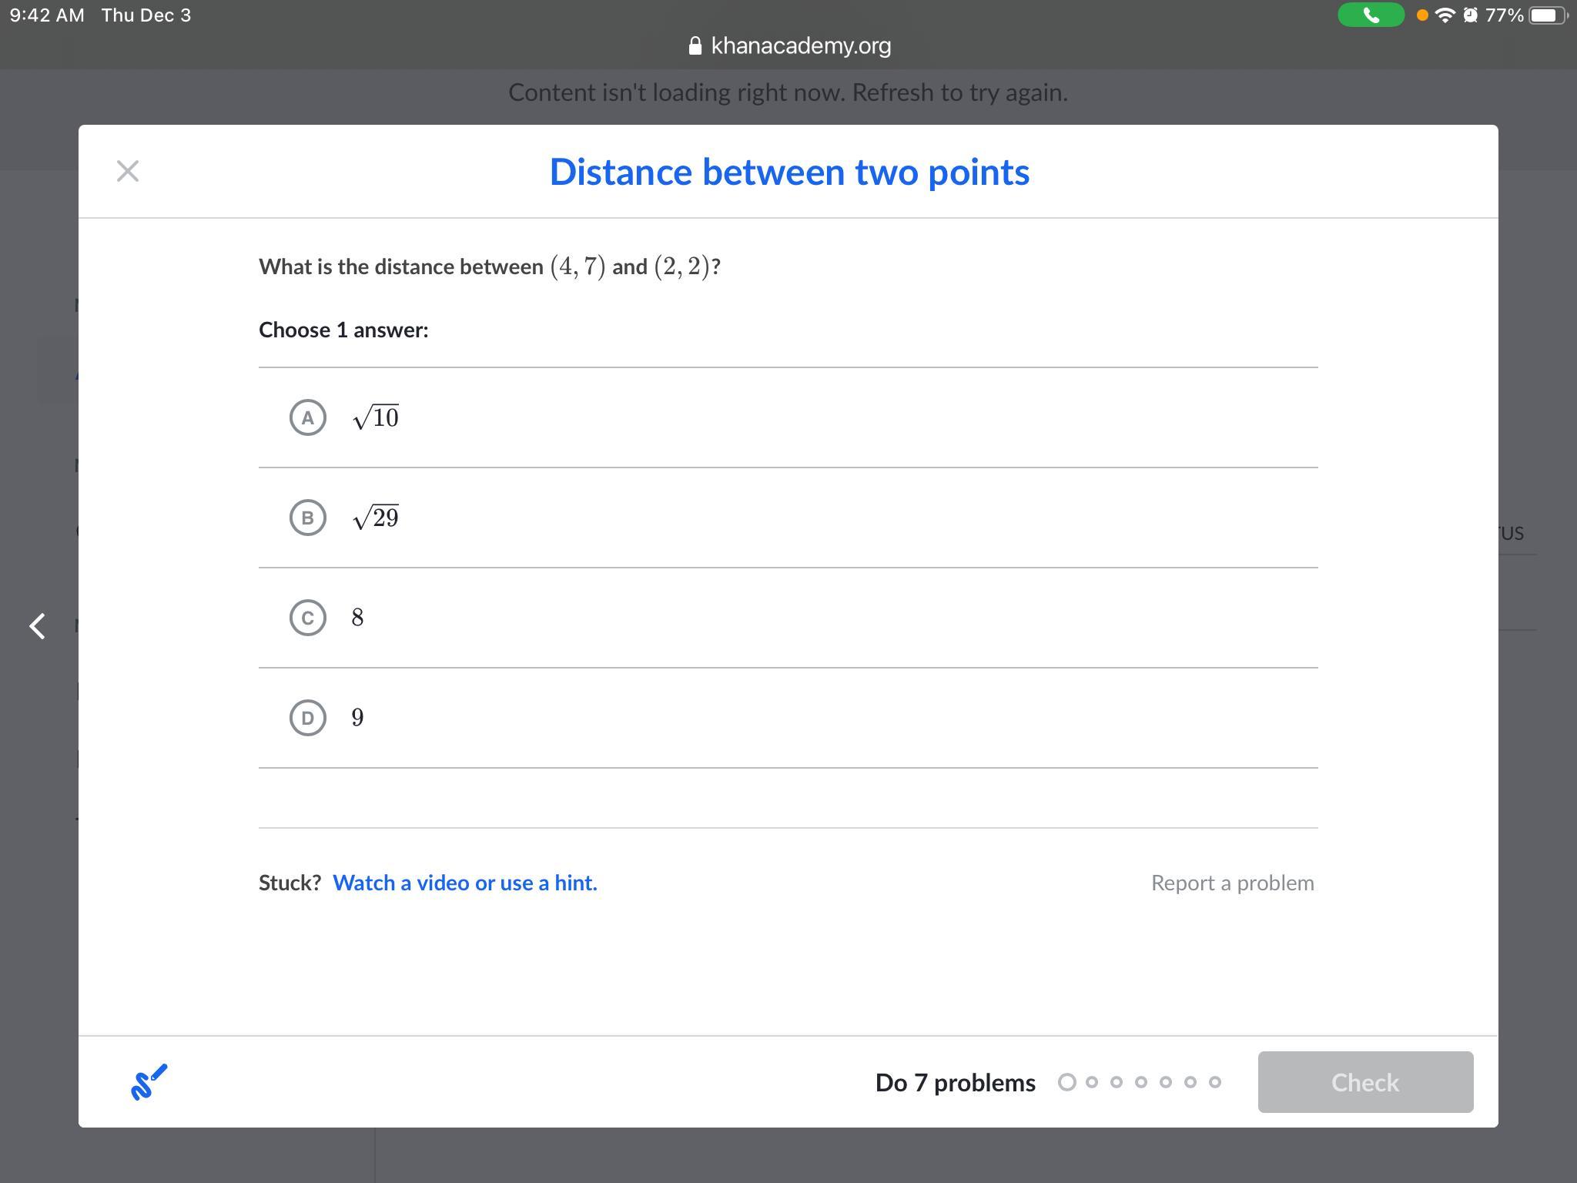The height and width of the screenshot is (1183, 1577).
Task: Select answer D with value 9
Action: click(308, 718)
